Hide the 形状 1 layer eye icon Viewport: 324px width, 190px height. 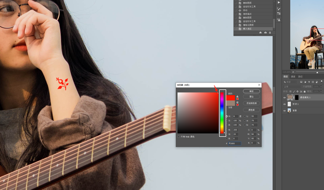[x=285, y=104]
